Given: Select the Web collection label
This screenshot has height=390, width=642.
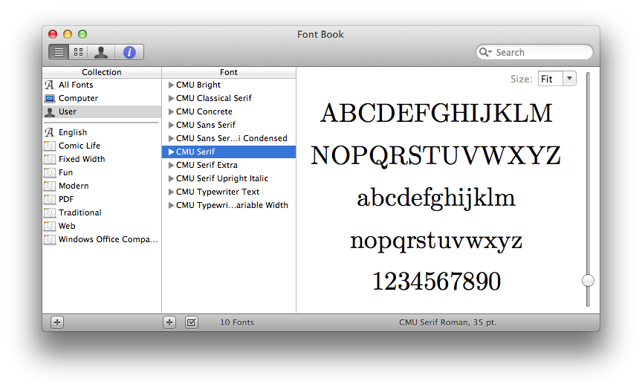Looking at the screenshot, I should (x=67, y=226).
